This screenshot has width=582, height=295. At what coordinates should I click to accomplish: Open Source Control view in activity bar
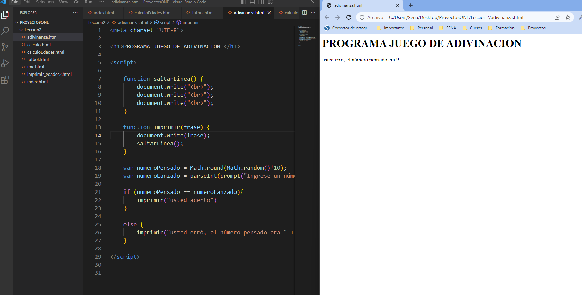(5, 47)
